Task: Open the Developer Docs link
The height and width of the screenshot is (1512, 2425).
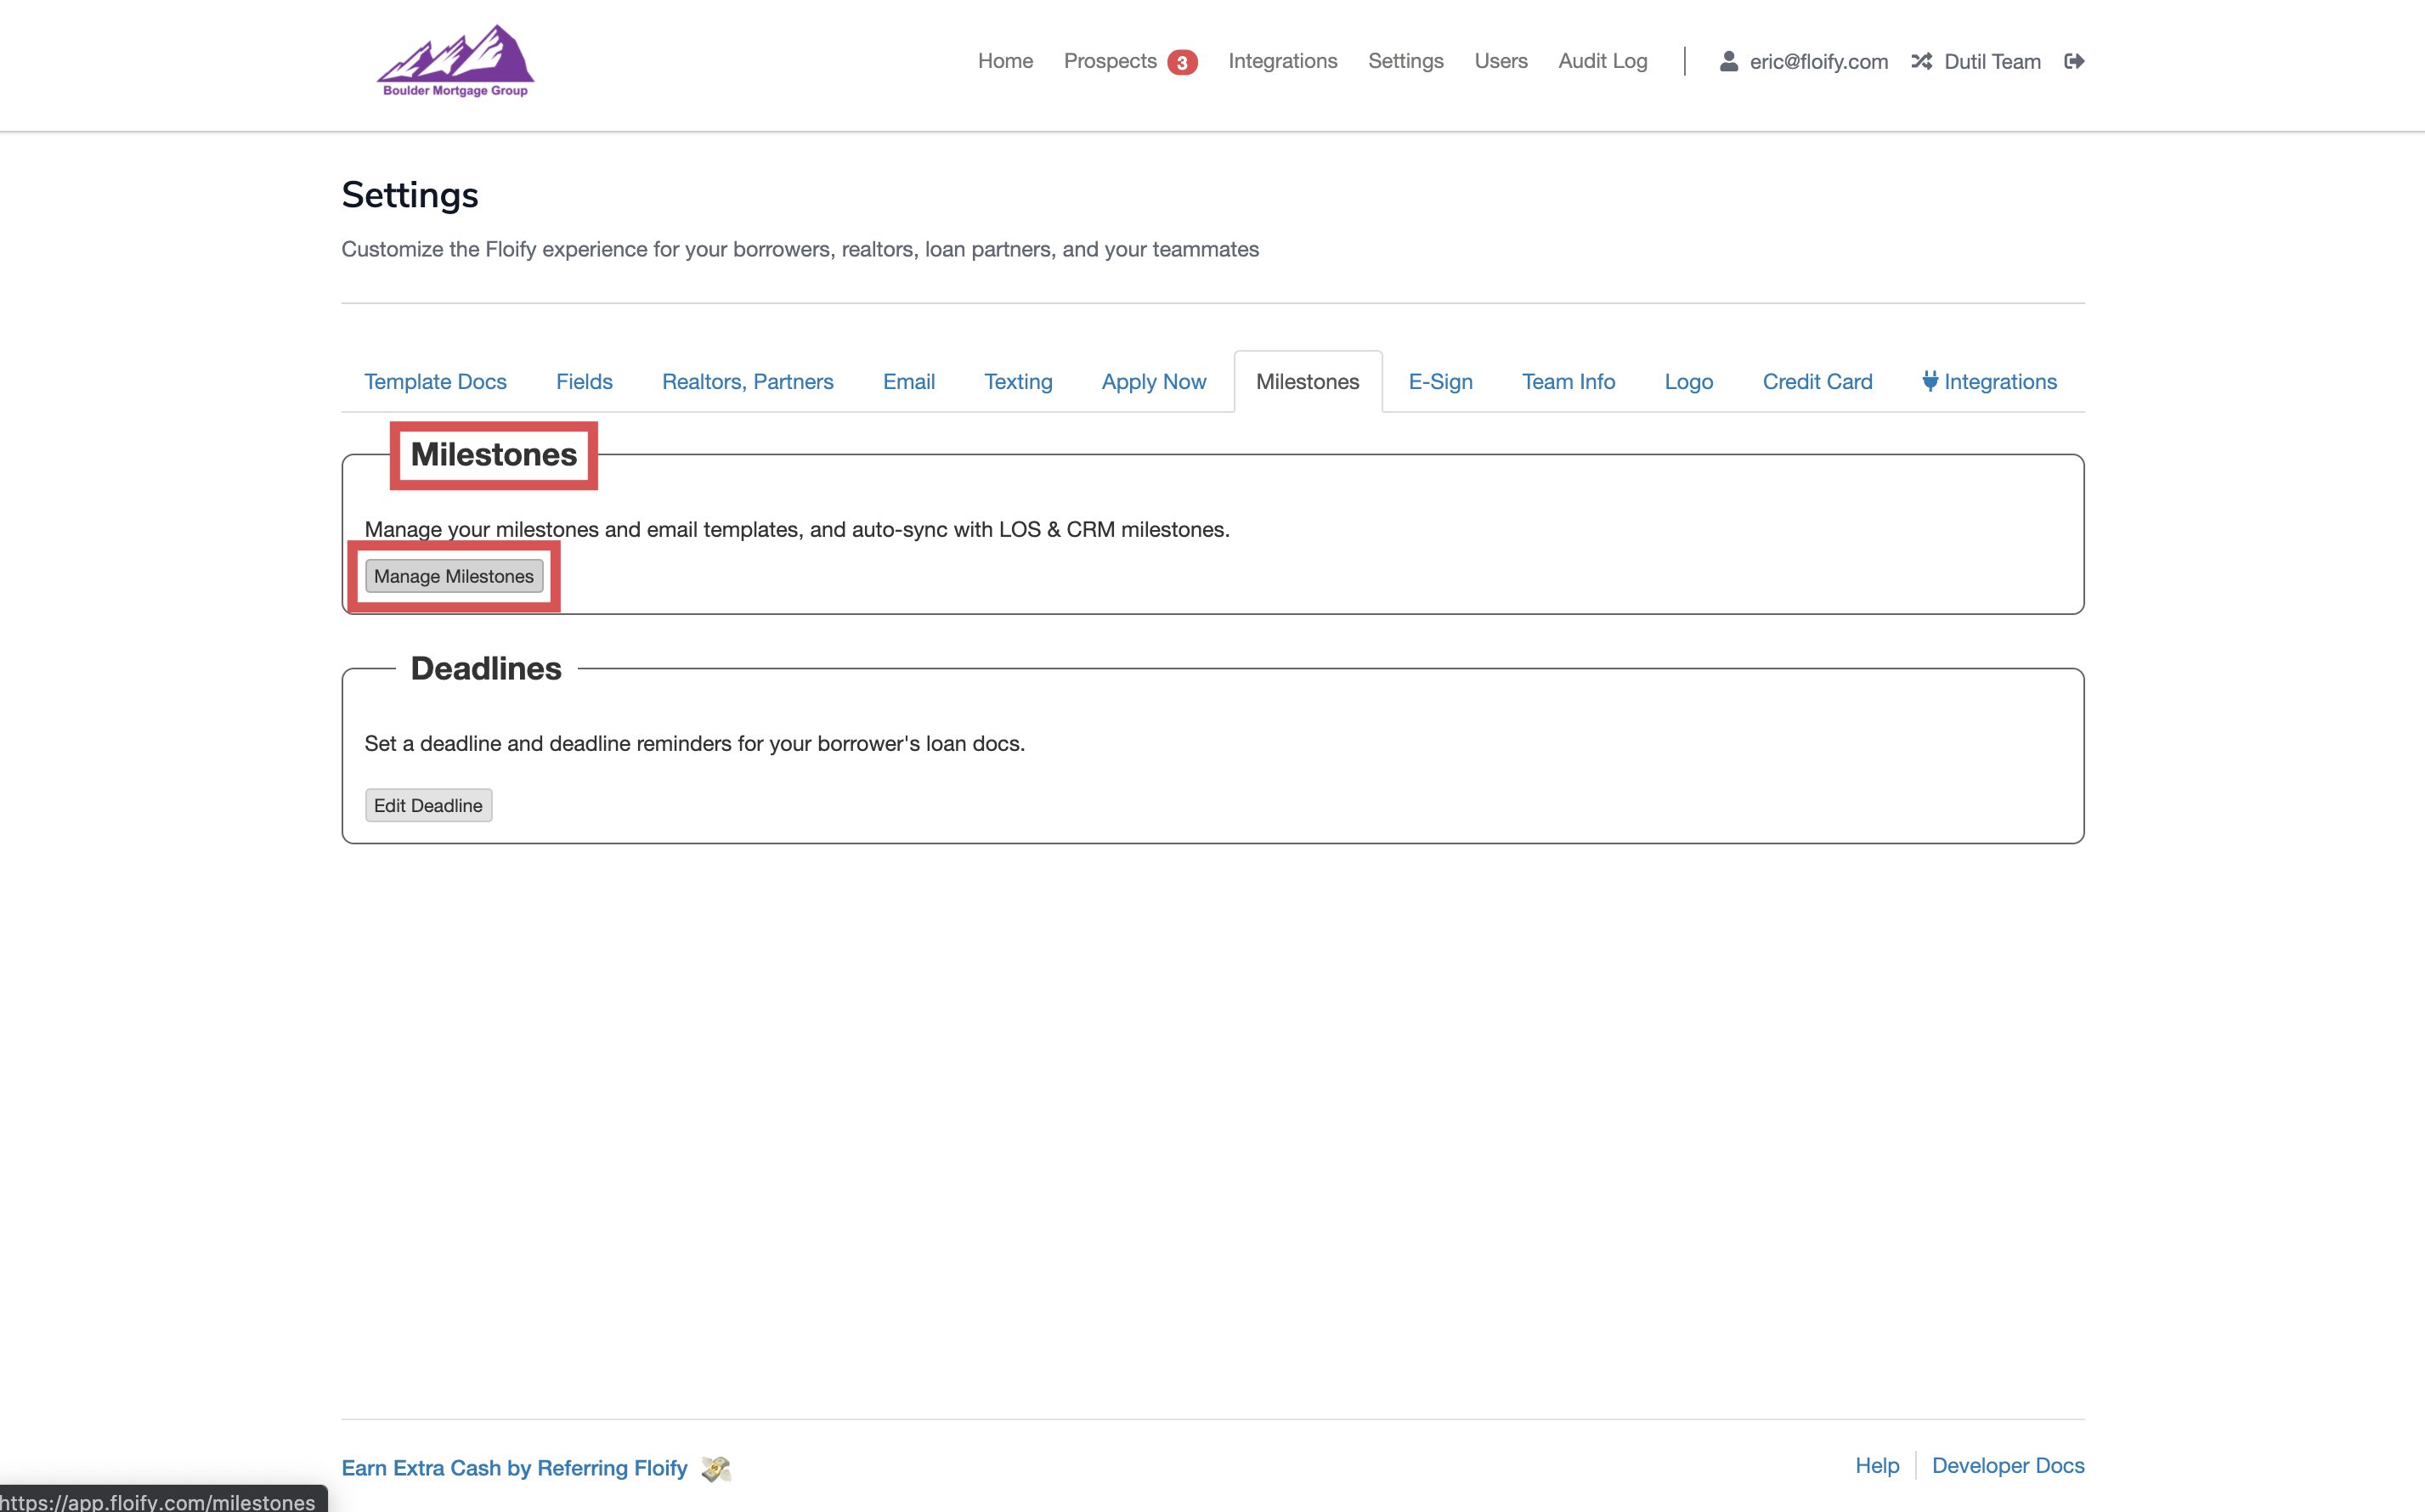Action: click(x=2007, y=1465)
